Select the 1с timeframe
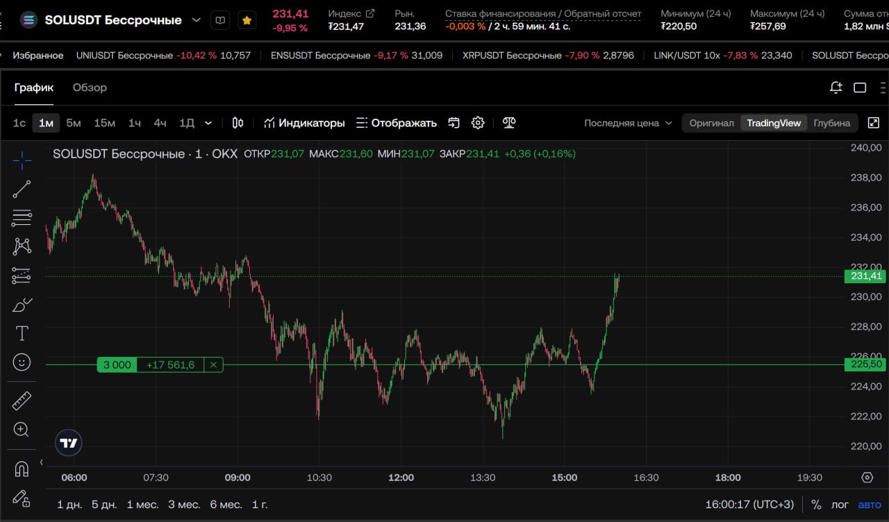 coord(19,123)
